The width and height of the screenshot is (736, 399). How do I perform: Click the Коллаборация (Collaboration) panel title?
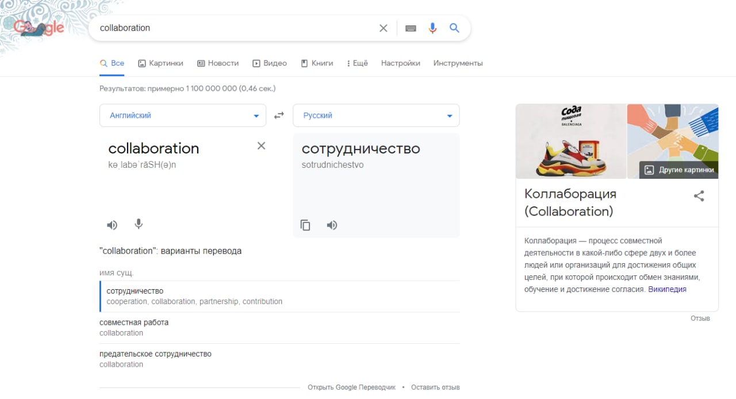(x=570, y=202)
